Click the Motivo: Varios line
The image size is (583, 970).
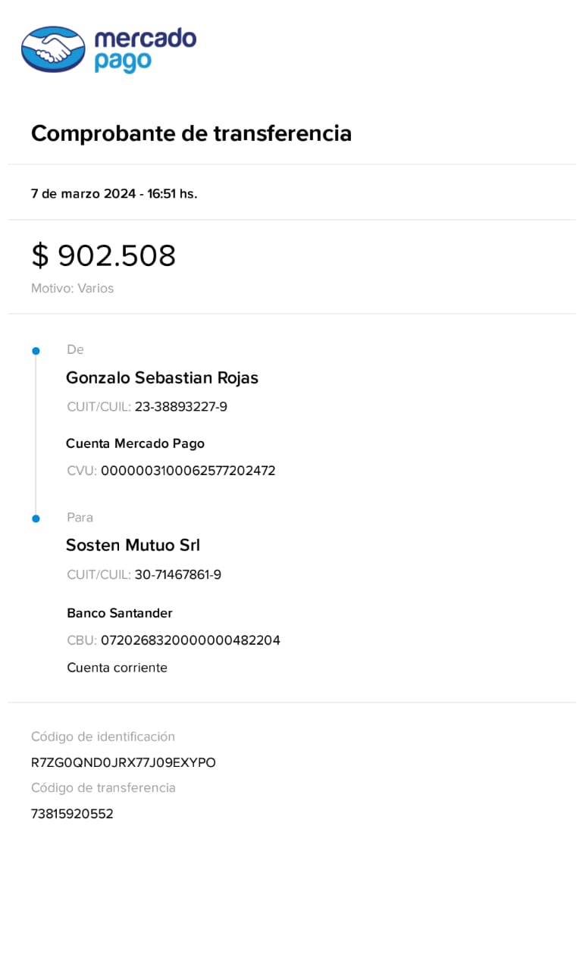pyautogui.click(x=72, y=289)
